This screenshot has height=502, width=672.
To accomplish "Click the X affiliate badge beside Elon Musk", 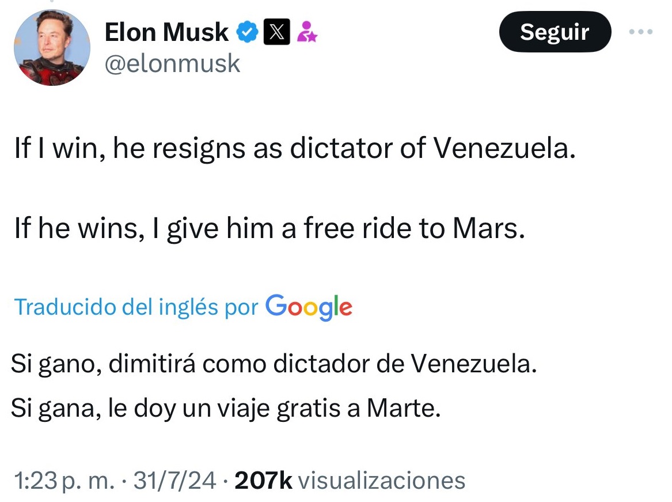I will [x=275, y=32].
